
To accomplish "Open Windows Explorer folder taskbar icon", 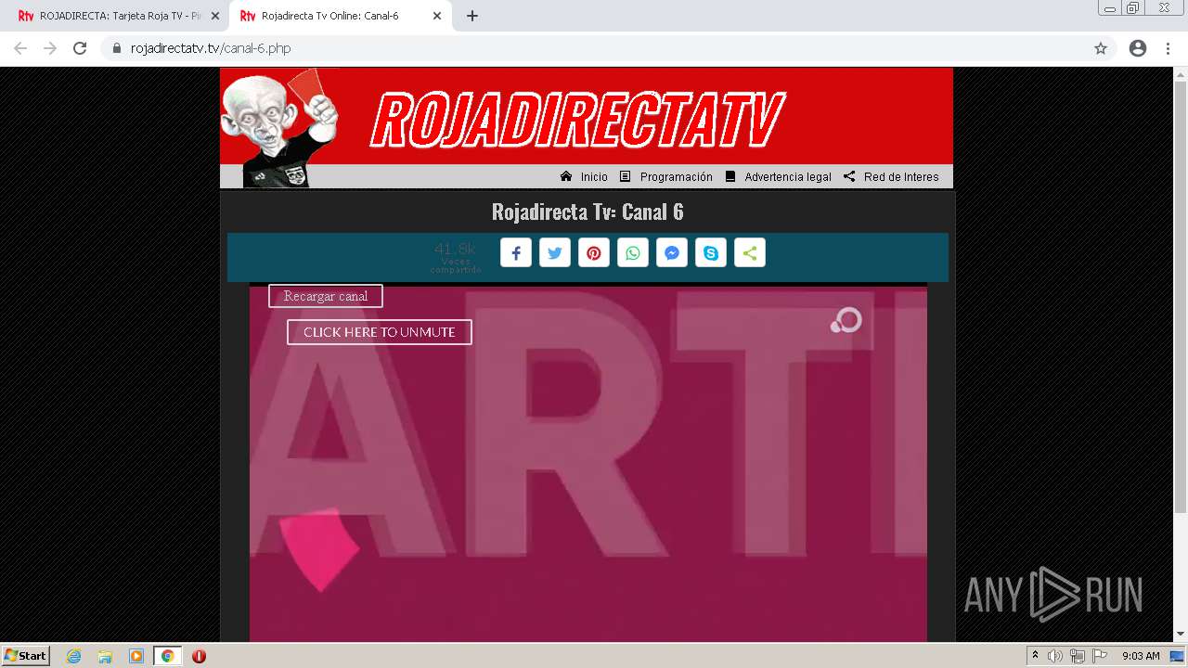I will 105,656.
